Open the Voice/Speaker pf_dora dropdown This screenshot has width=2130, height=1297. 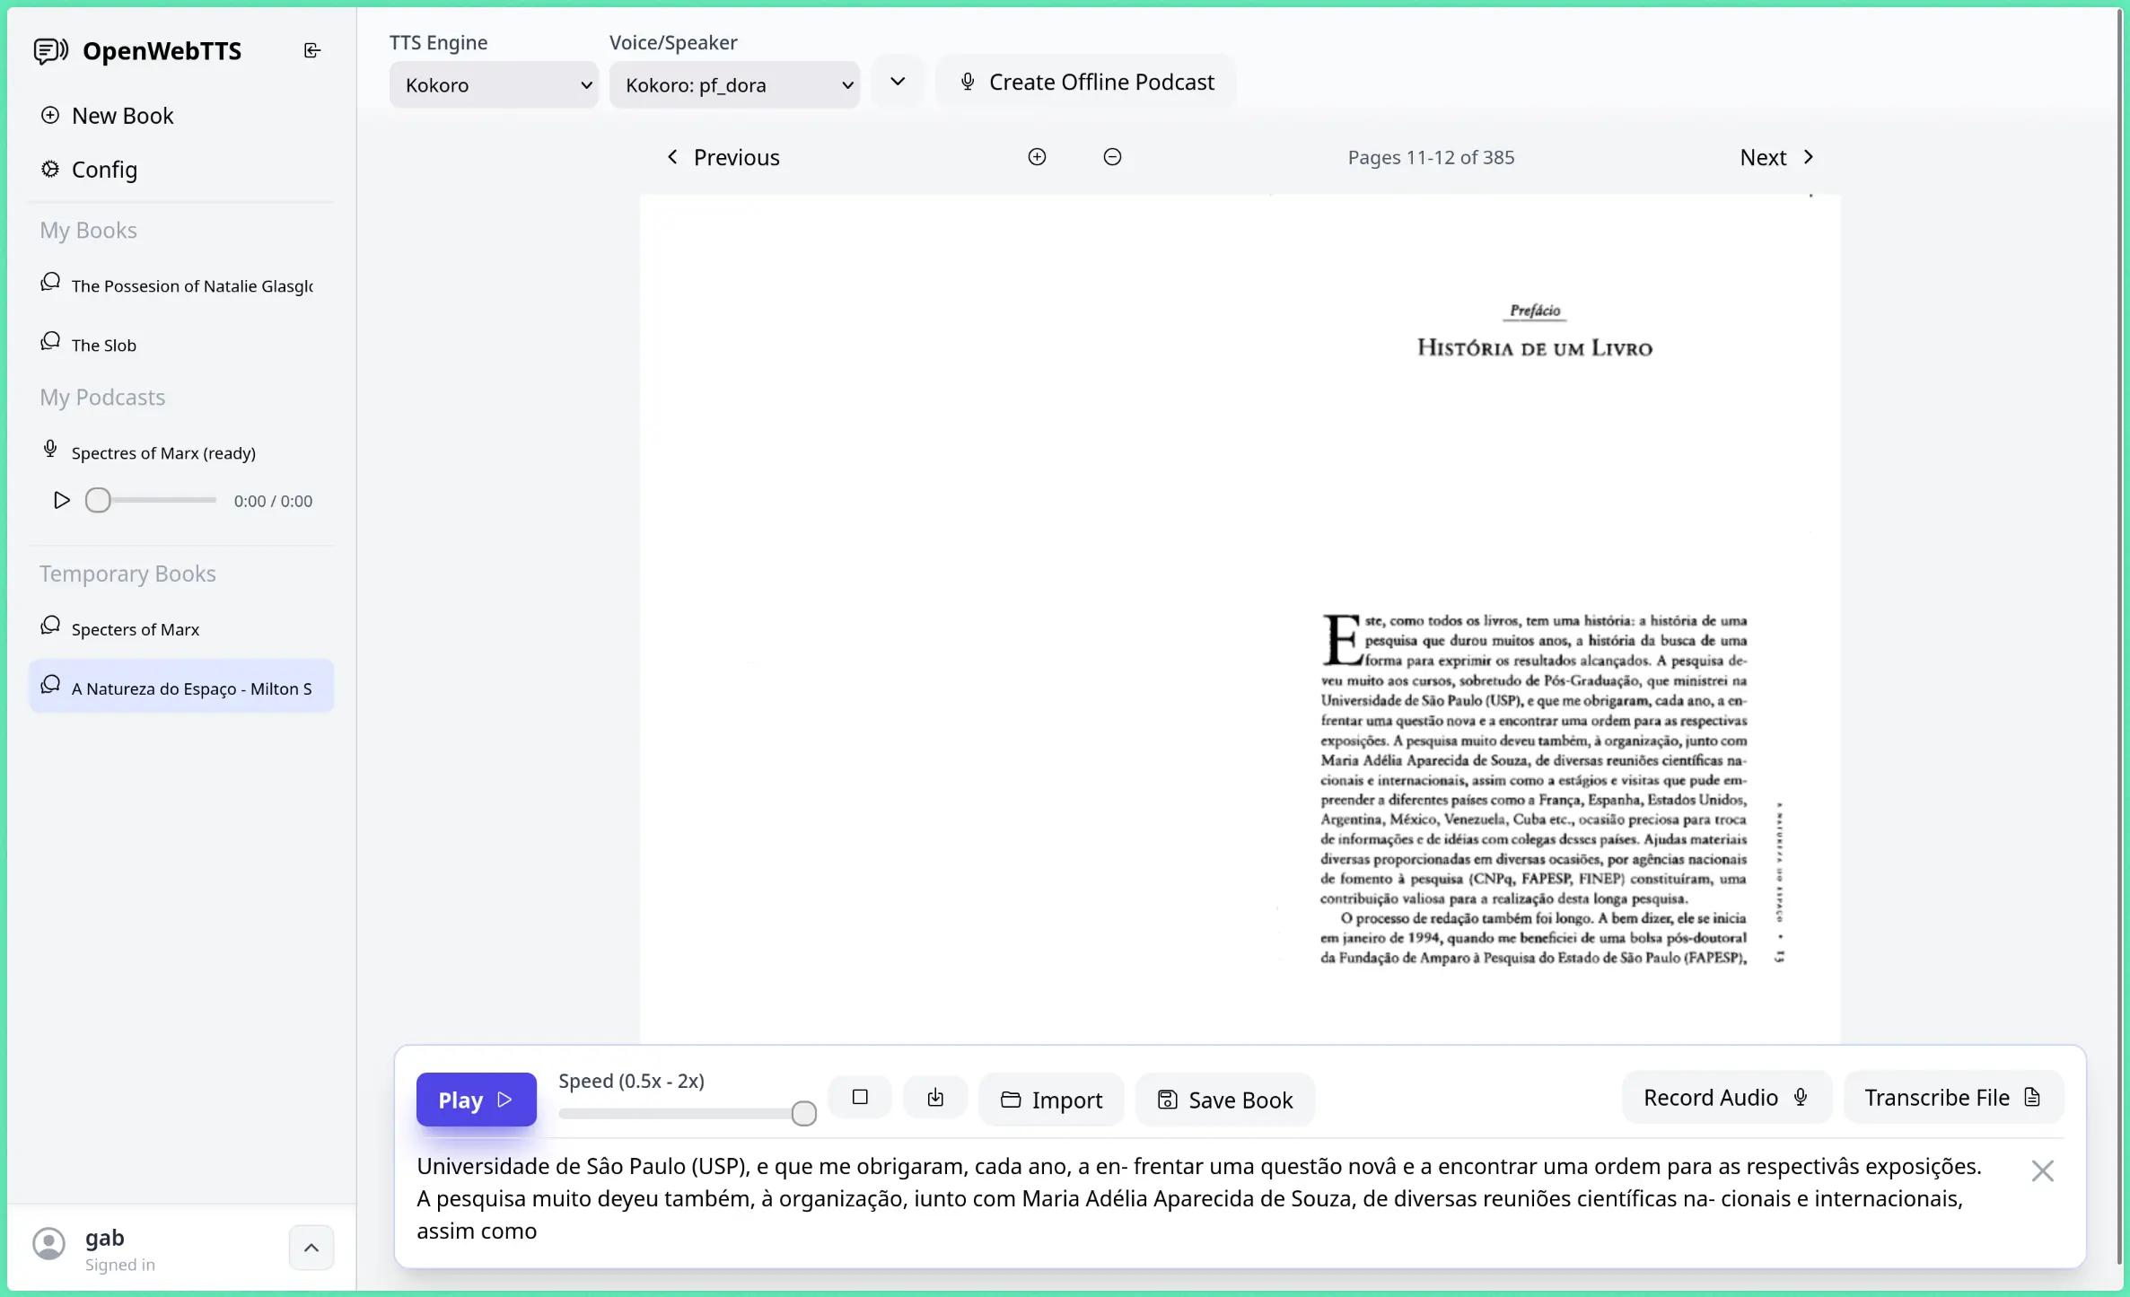coord(734,85)
